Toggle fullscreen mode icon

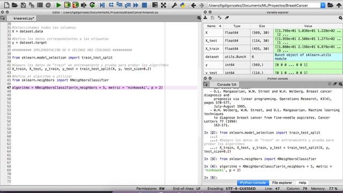click(163, 5)
